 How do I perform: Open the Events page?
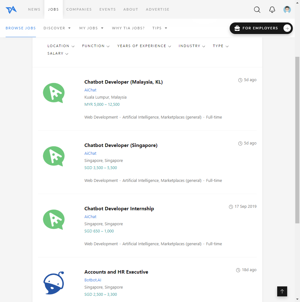pyautogui.click(x=107, y=9)
